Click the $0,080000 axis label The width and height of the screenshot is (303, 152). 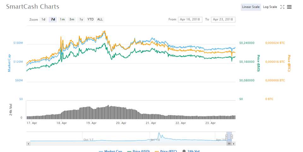click(x=247, y=80)
